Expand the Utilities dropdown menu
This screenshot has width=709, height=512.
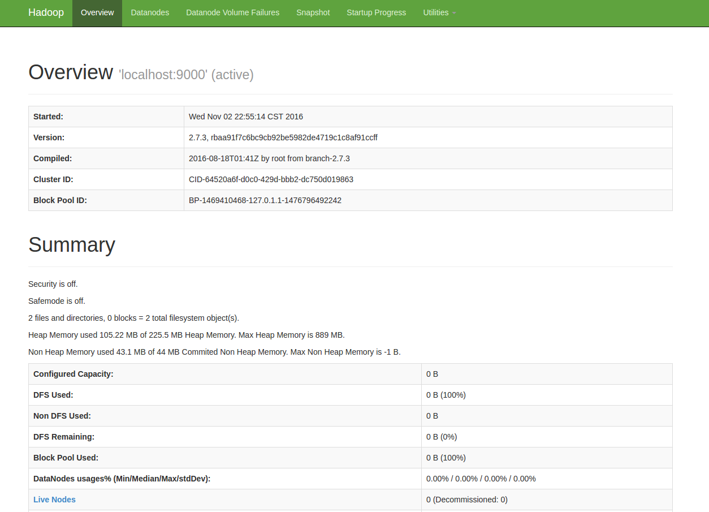coord(439,12)
